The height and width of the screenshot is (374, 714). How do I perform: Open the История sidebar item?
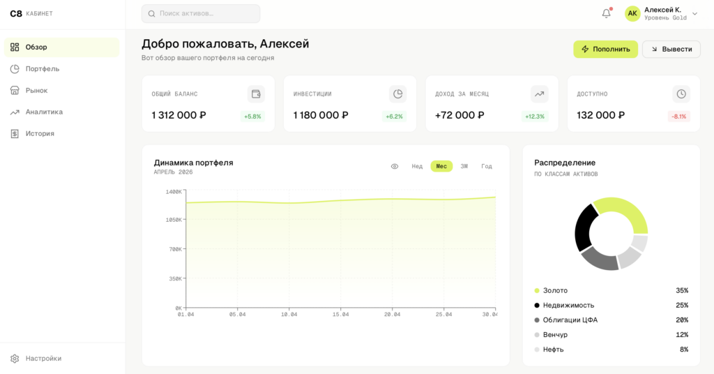click(x=40, y=133)
